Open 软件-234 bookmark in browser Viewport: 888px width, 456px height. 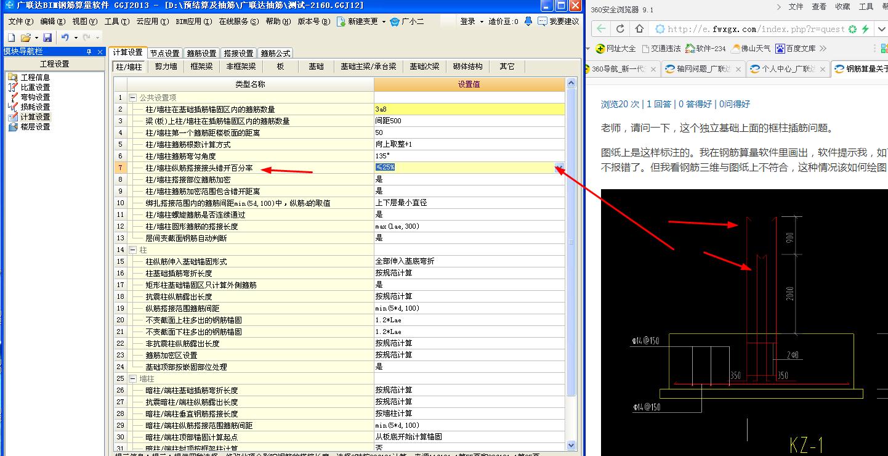[706, 48]
